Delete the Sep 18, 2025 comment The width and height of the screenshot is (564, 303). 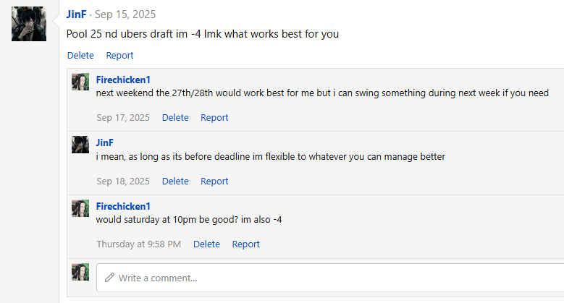[175, 182]
